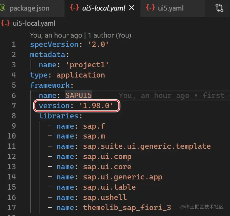Click the version key on line 7
230x216 pixels.
click(54, 106)
